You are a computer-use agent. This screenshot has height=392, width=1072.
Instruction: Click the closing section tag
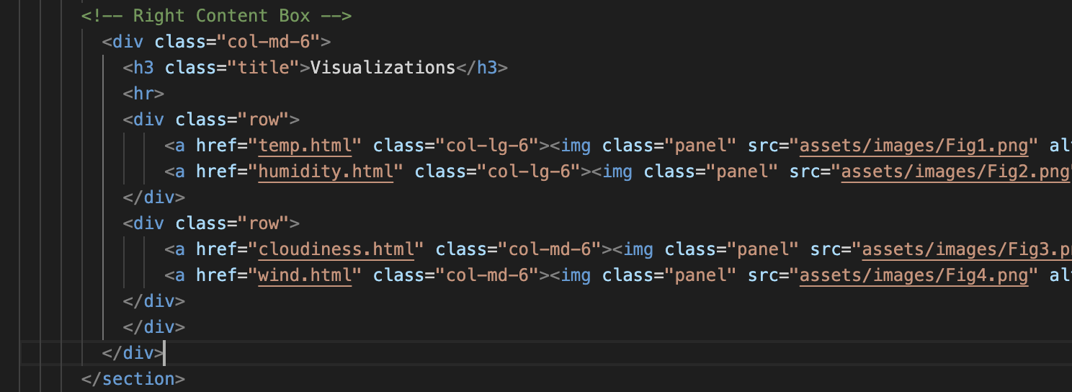pos(133,379)
